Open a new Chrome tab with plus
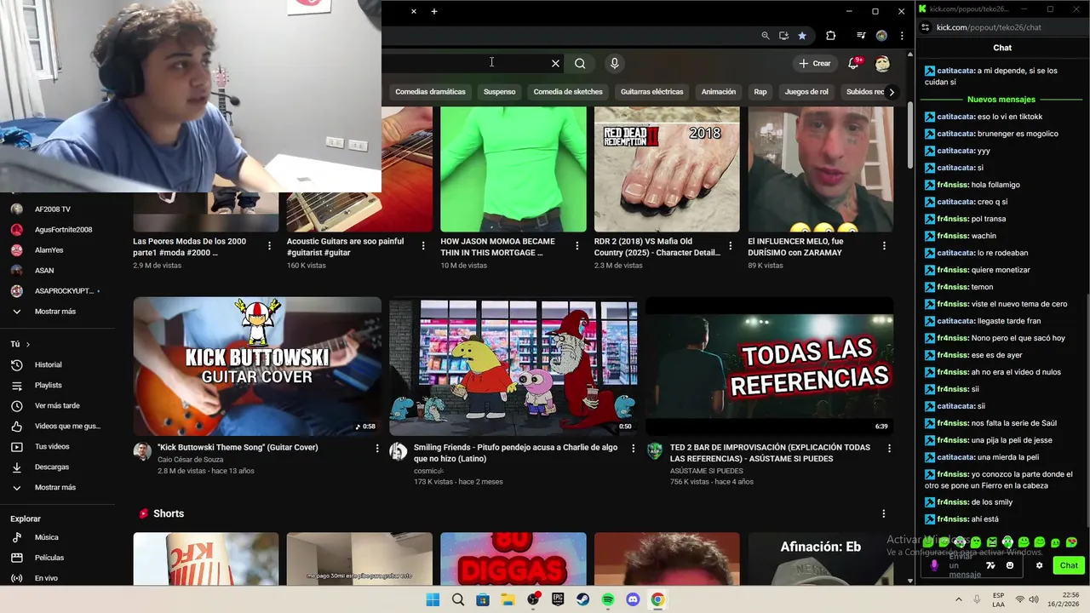Screen dimensions: 1090x613 click(434, 11)
